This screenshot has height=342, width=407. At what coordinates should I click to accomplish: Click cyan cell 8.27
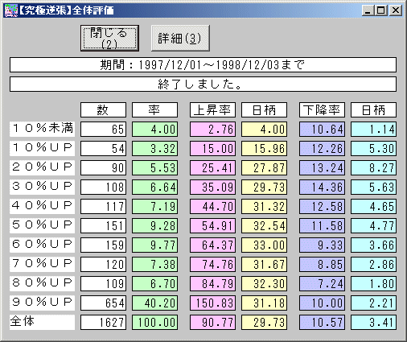373,167
